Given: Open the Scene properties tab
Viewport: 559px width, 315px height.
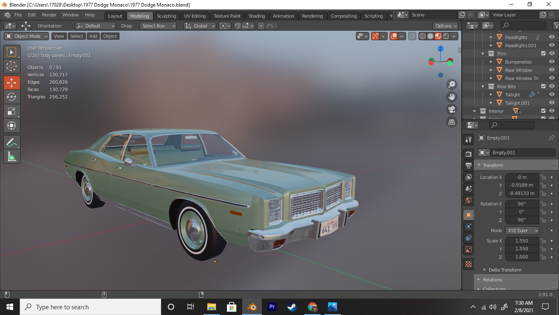Looking at the screenshot, I should click(469, 189).
